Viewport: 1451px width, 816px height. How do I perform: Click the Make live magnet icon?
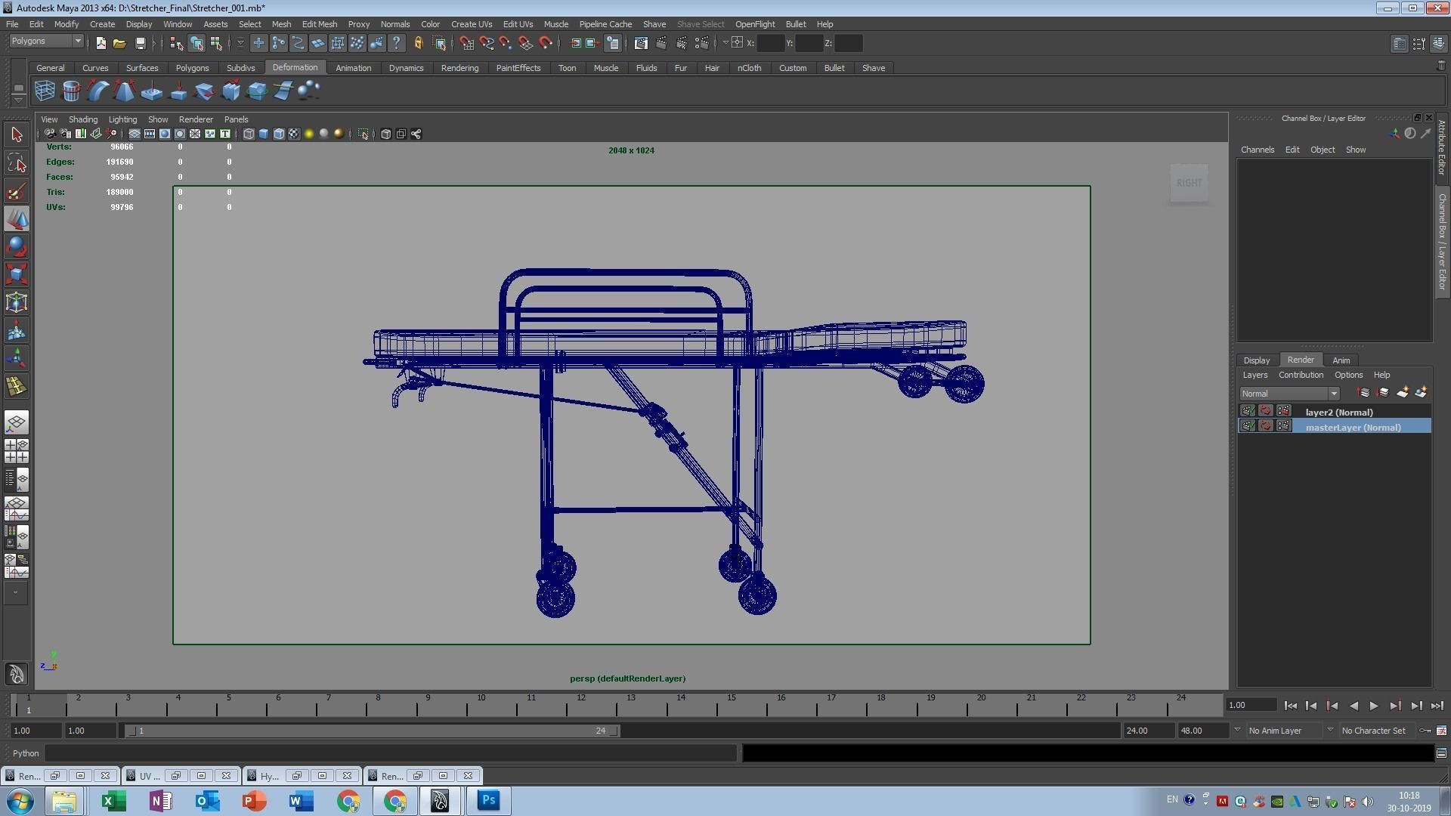point(546,43)
